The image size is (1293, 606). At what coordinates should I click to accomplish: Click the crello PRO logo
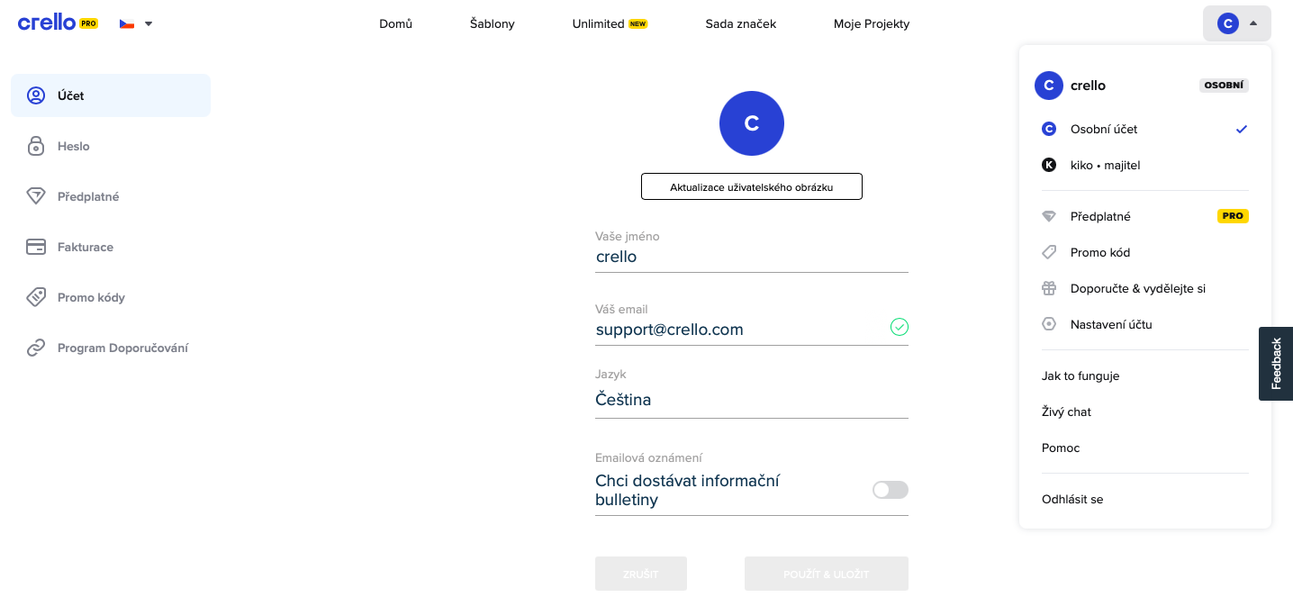(x=58, y=23)
